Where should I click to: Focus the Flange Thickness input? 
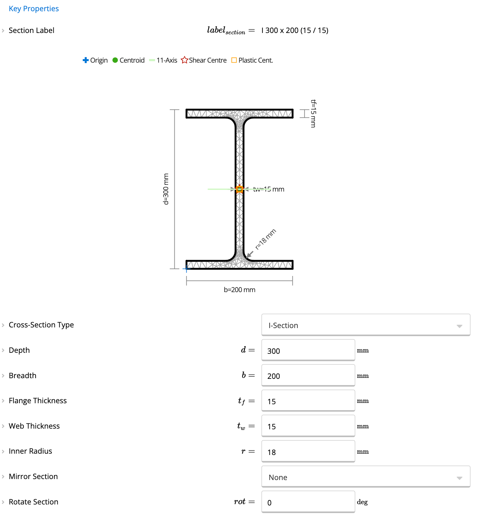(308, 401)
